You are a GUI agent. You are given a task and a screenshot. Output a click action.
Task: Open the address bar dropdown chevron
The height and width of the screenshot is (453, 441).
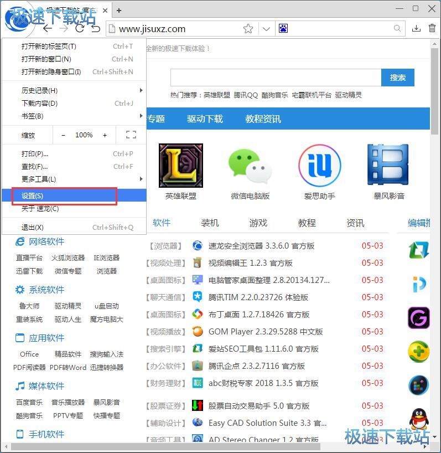pos(266,29)
